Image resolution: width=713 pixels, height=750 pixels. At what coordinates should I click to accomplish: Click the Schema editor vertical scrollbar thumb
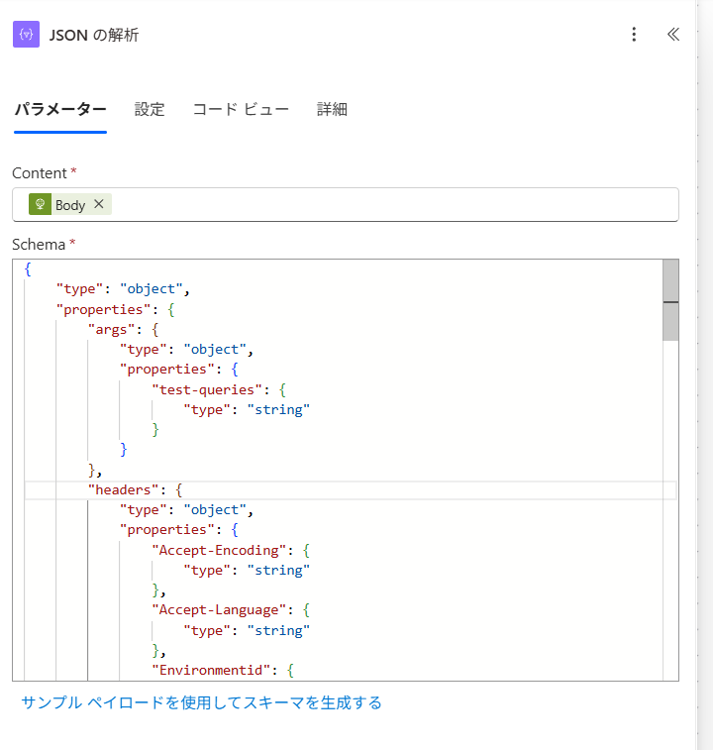coord(670,300)
